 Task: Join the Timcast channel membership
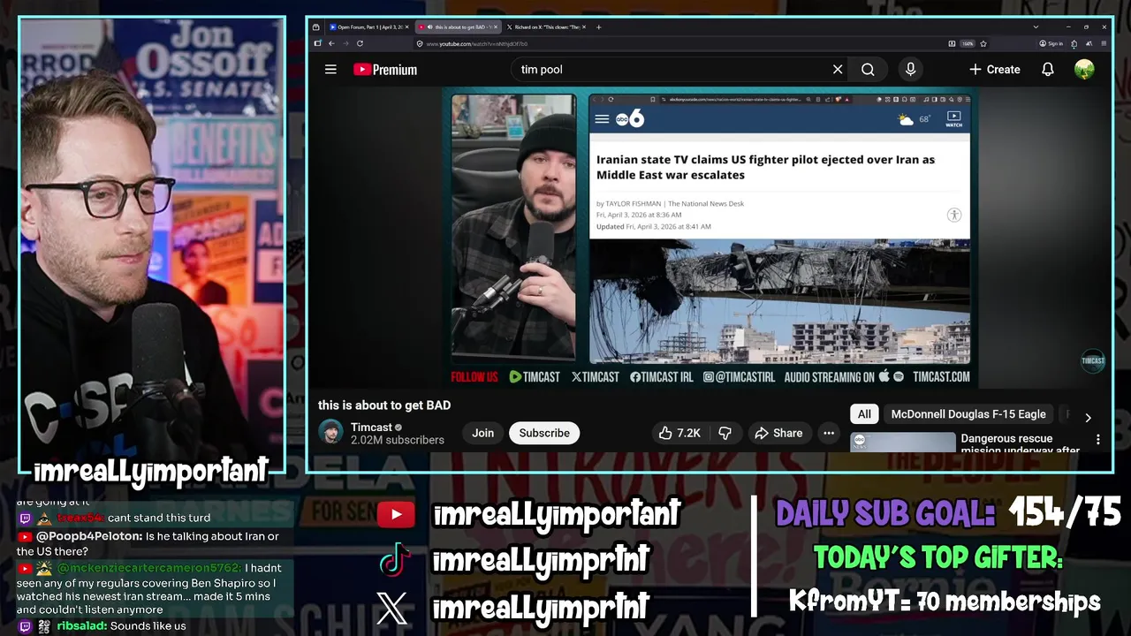tap(482, 433)
